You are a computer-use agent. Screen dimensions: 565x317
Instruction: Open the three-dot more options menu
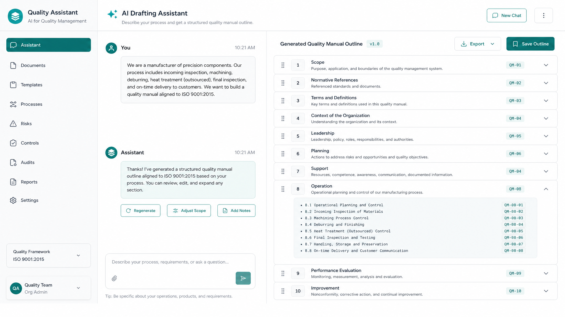(x=543, y=15)
